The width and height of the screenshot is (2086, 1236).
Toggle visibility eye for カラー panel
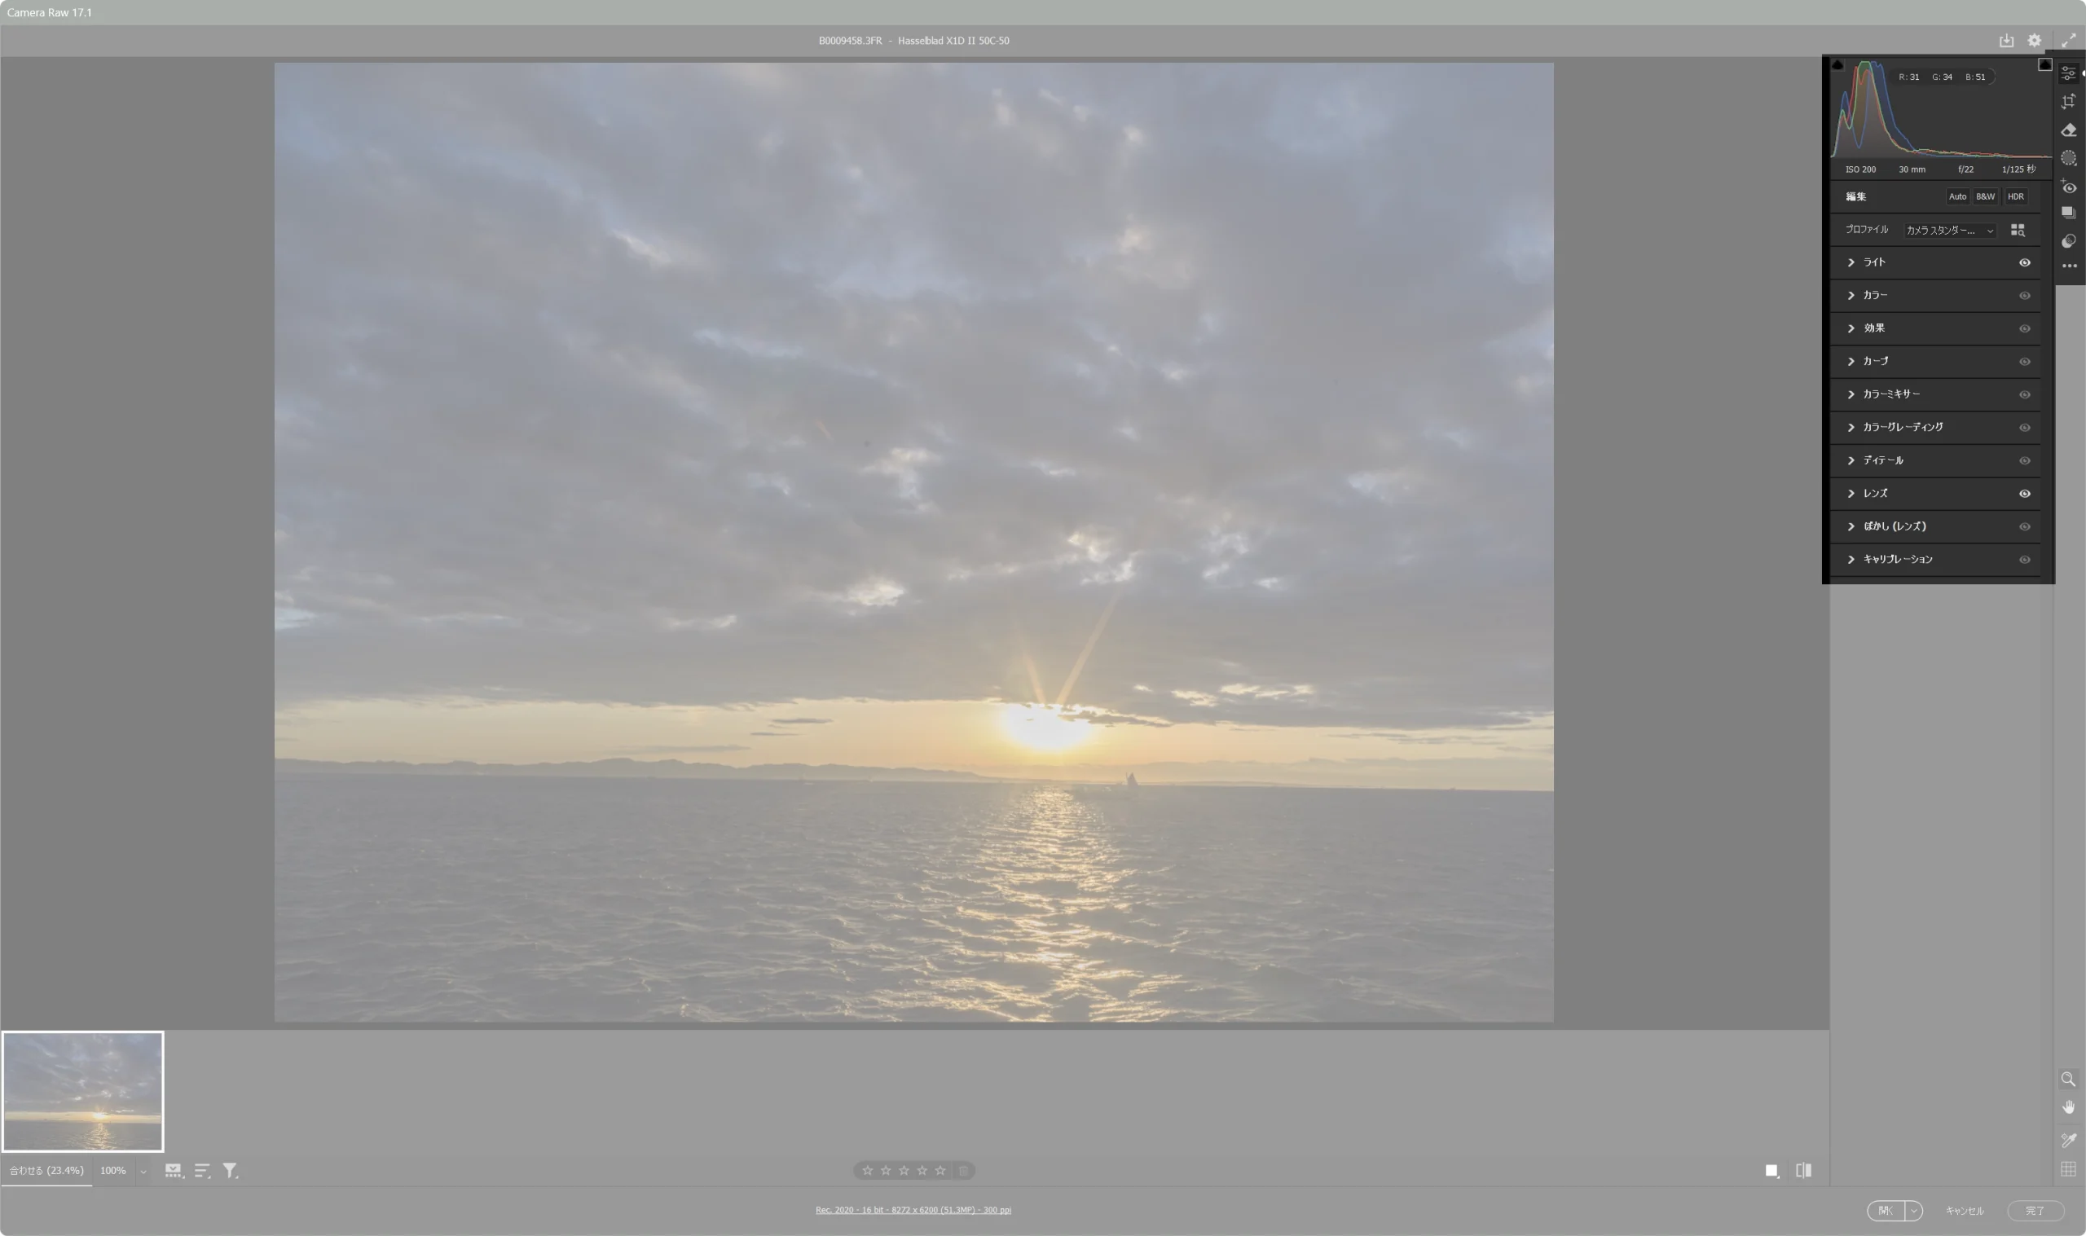coord(2024,296)
